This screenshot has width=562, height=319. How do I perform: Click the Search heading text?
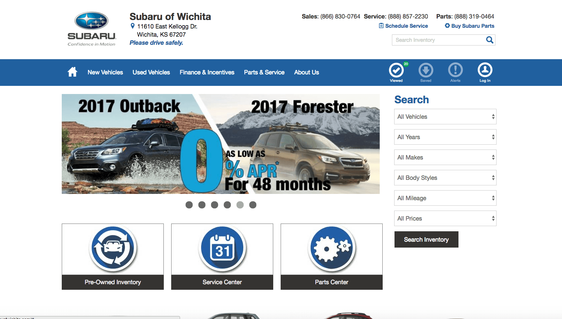click(412, 100)
